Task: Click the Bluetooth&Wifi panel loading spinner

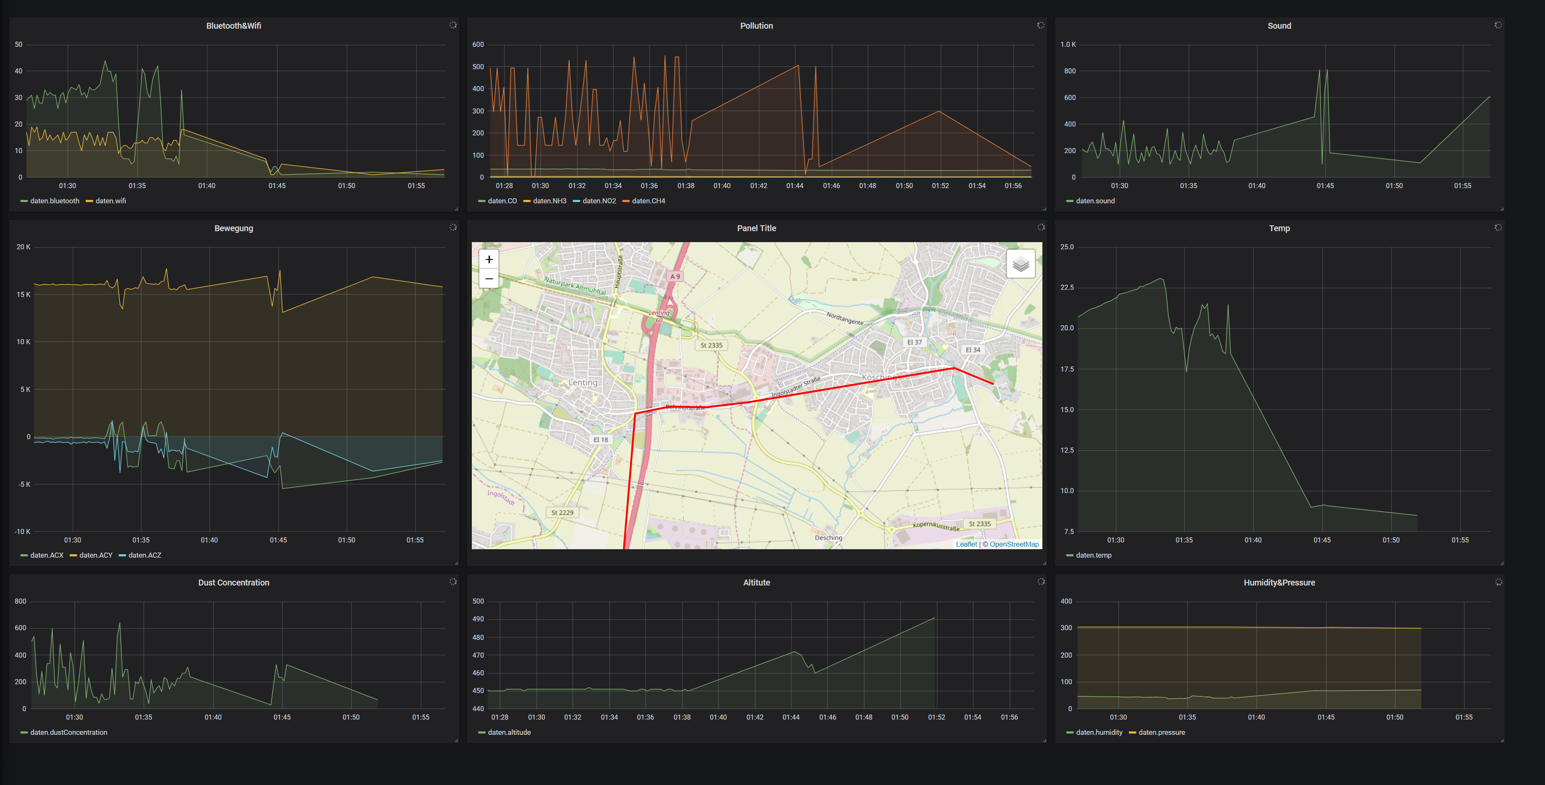Action: tap(453, 25)
